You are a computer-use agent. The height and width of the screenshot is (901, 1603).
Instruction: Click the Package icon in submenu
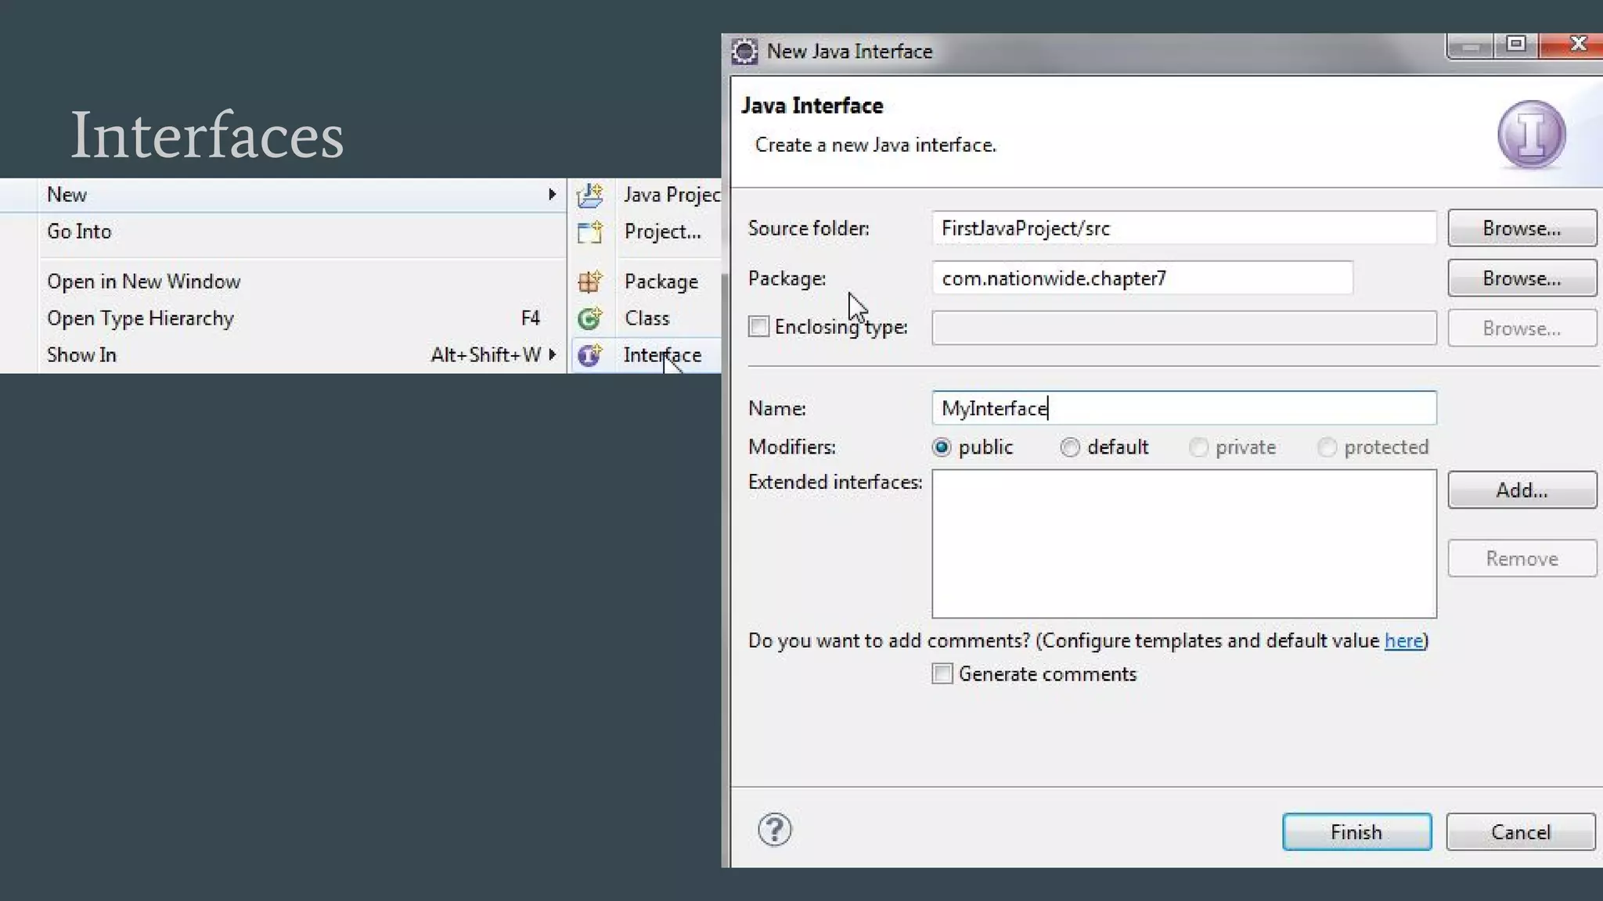(x=590, y=282)
